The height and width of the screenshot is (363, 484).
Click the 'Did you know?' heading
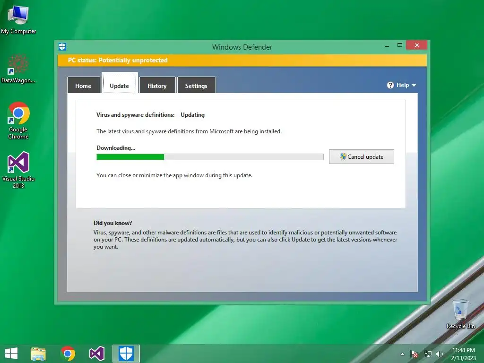click(112, 223)
